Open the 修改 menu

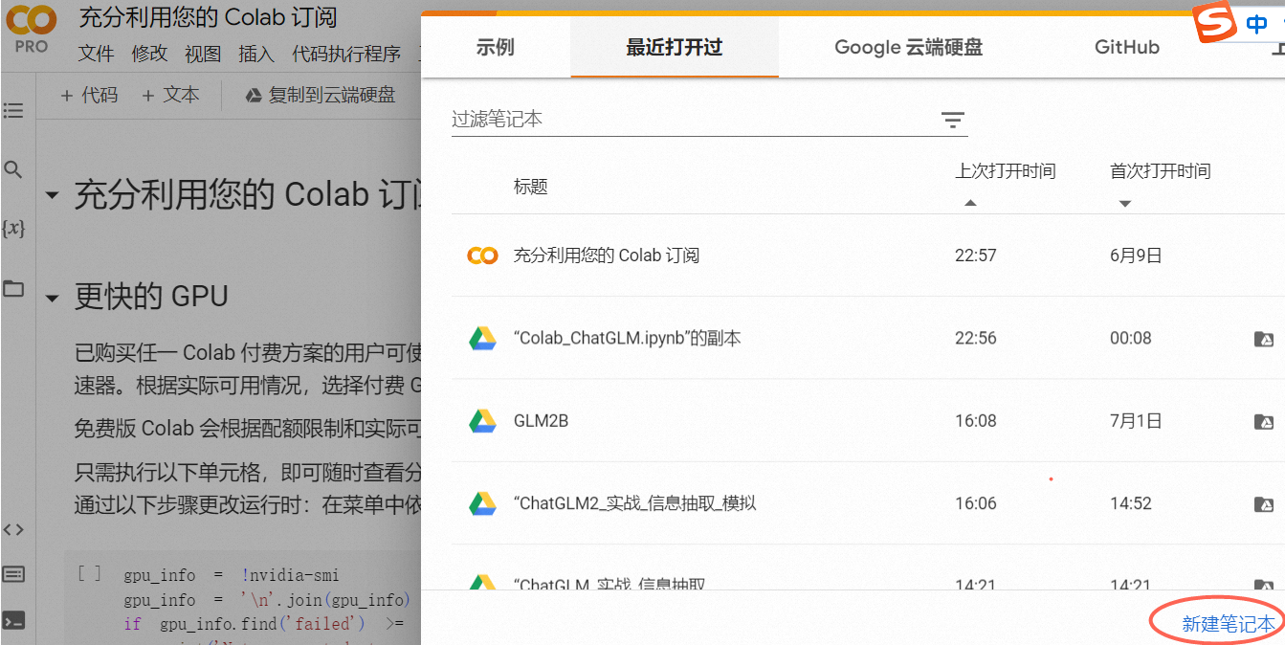coord(149,55)
